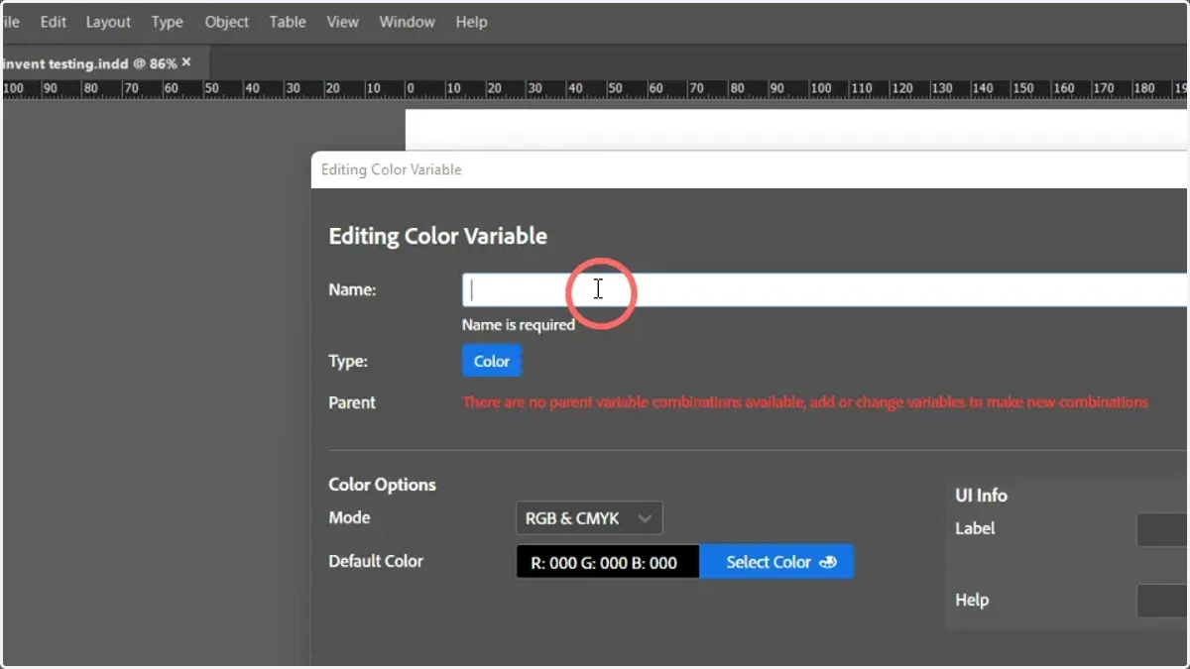The height and width of the screenshot is (669, 1190).
Task: Open the Object menu
Action: [226, 22]
